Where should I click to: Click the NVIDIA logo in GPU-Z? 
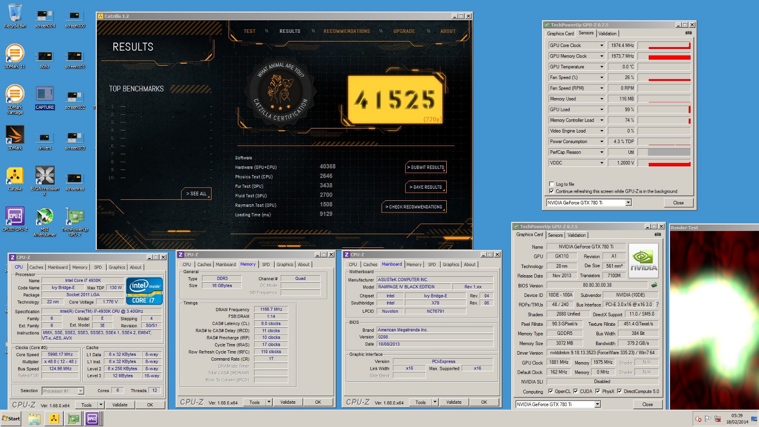click(644, 261)
